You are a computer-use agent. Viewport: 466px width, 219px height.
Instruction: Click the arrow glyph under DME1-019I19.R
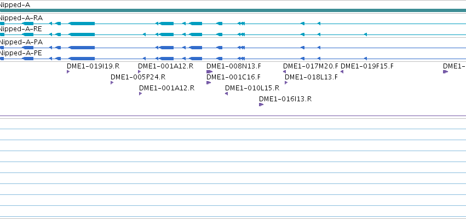tap(68, 72)
